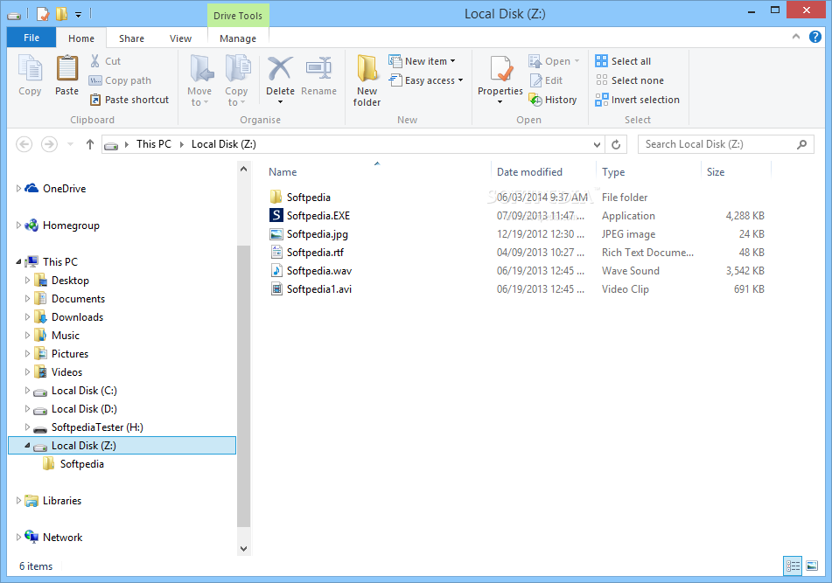The height and width of the screenshot is (583, 832).
Task: Click quick access Properties icon in title bar
Action: (43, 14)
